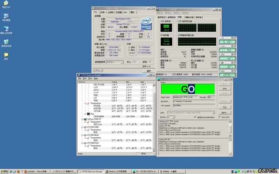Click the MB temperature readout gadget

coord(228,65)
